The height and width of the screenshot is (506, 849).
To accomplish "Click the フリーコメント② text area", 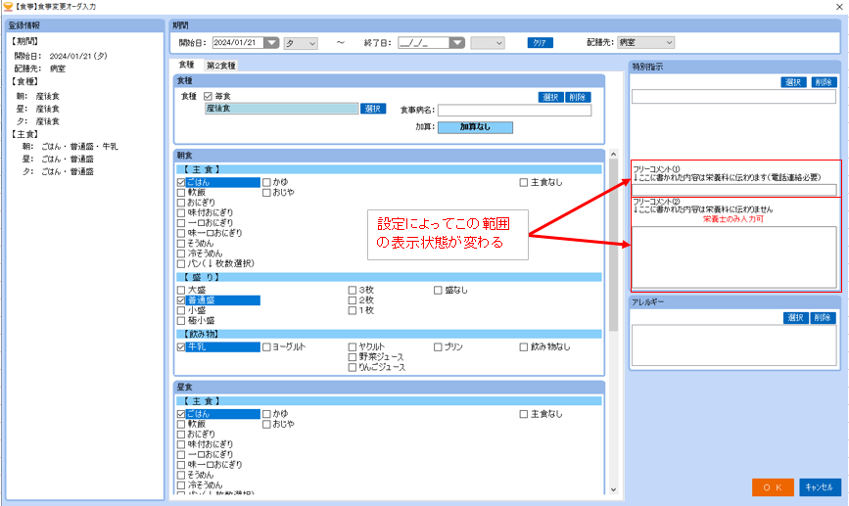I will tap(734, 257).
